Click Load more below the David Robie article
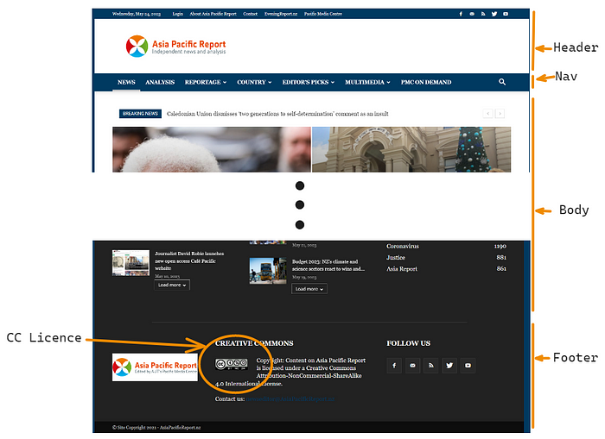Viewport: 605px width, 439px height. [172, 285]
